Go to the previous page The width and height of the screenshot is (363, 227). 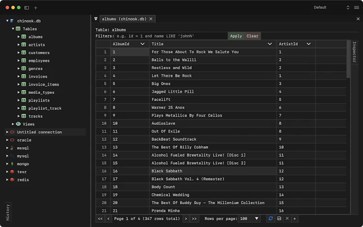pyautogui.click(x=108, y=218)
